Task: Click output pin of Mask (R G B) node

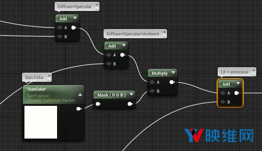Action: coord(130,104)
